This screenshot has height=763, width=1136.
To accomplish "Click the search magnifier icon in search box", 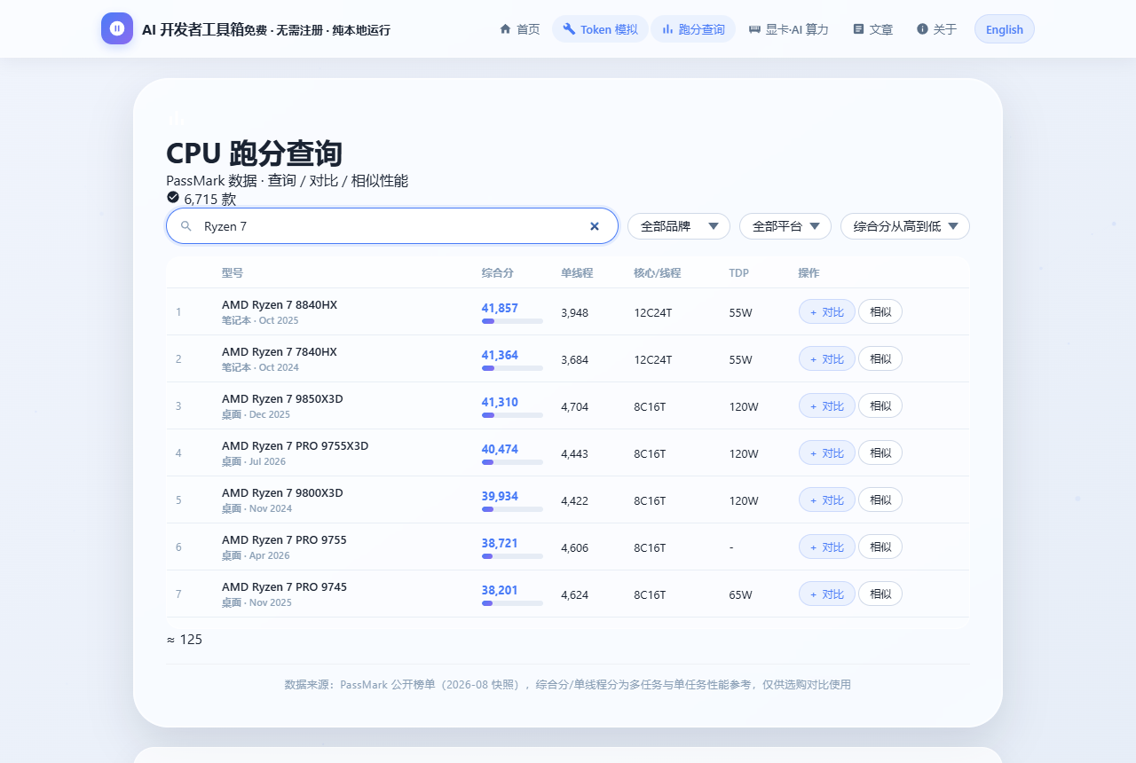I will point(186,226).
